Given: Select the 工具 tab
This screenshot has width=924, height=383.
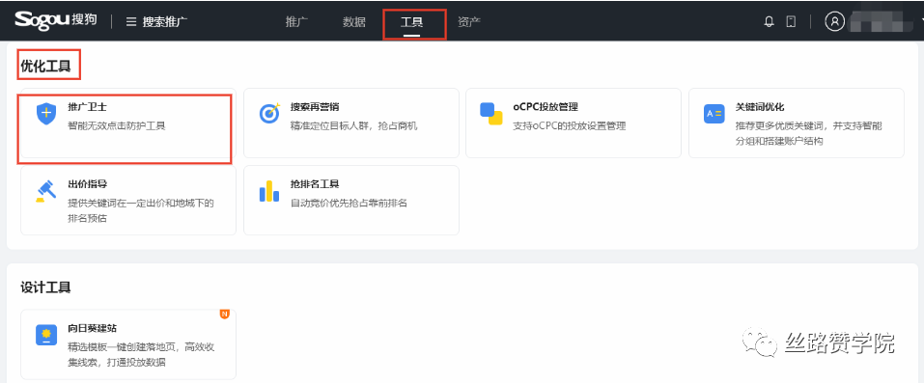Looking at the screenshot, I should pyautogui.click(x=412, y=22).
